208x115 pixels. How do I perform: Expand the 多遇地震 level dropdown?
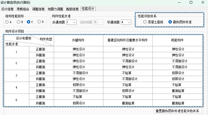click(71, 22)
